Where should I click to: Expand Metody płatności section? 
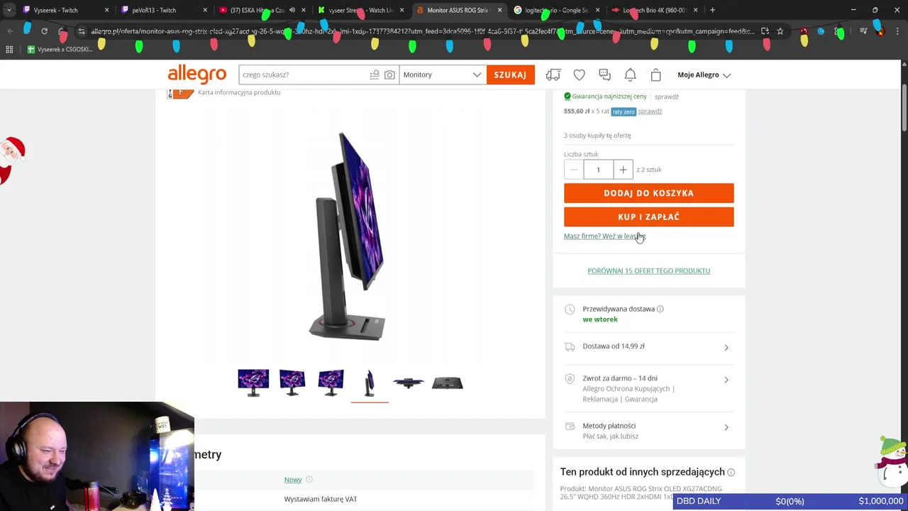(648, 431)
